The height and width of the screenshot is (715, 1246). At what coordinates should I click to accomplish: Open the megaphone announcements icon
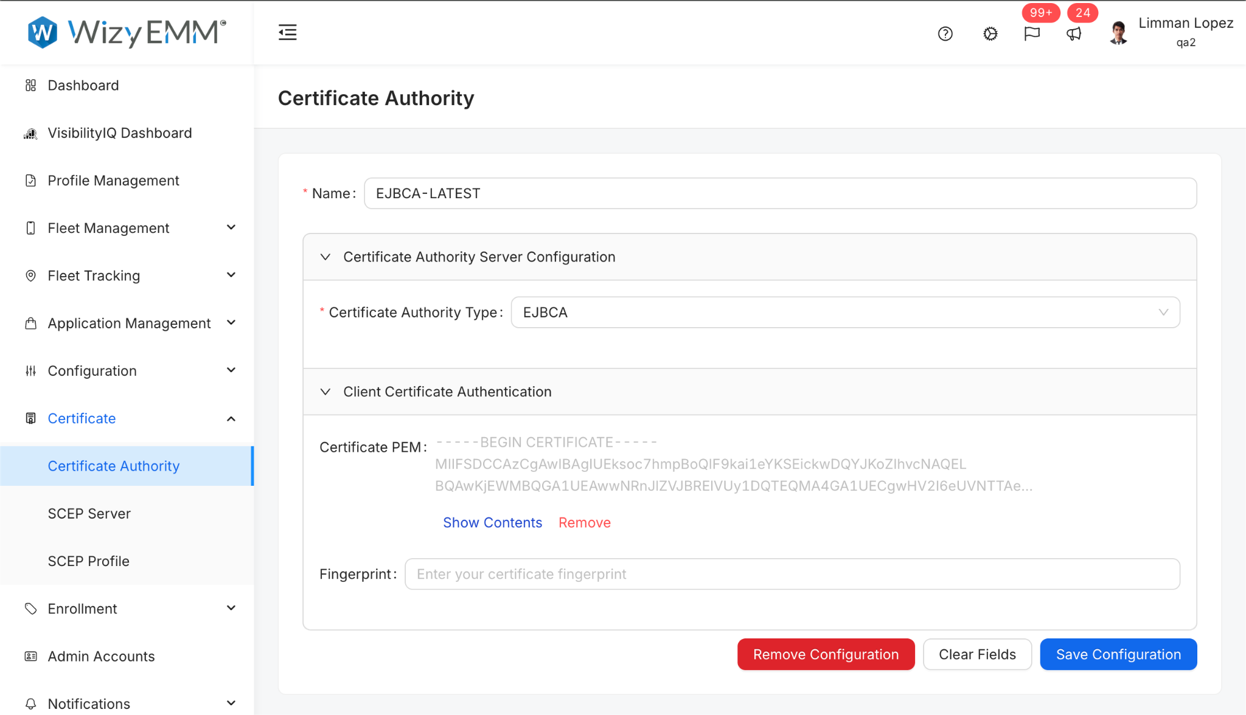pyautogui.click(x=1074, y=34)
